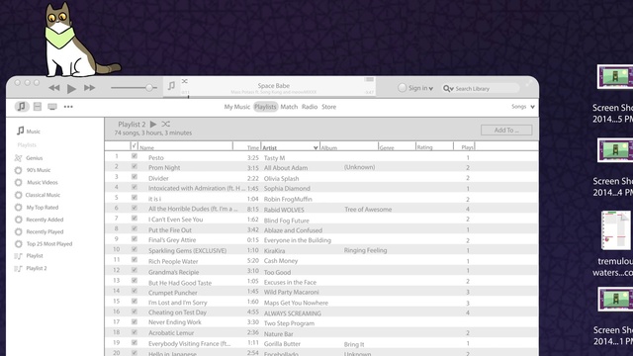This screenshot has width=633, height=356.
Task: Open the Music Videos smart playlist
Action: pos(37,182)
